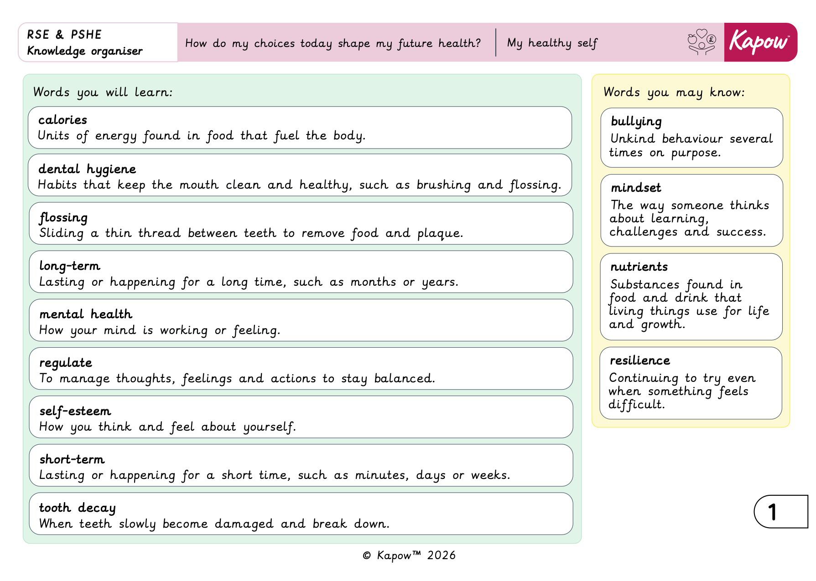This screenshot has height=581, width=816.
Task: Click 'To manage thoughts, feelings and actions' definition
Action: point(237,379)
